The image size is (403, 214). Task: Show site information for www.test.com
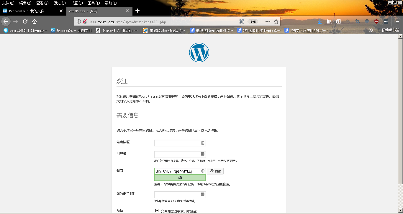[79, 21]
